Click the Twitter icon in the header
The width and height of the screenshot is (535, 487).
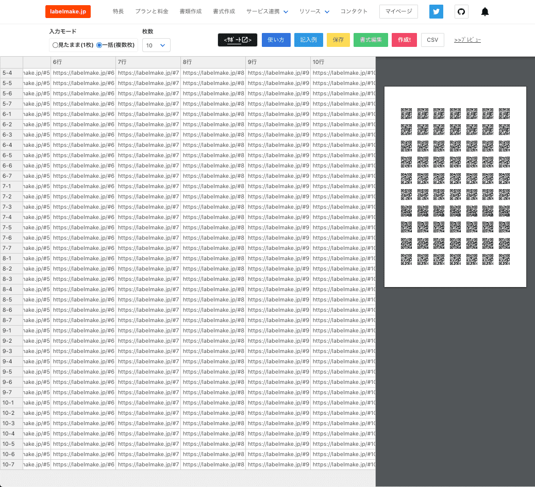coord(436,11)
